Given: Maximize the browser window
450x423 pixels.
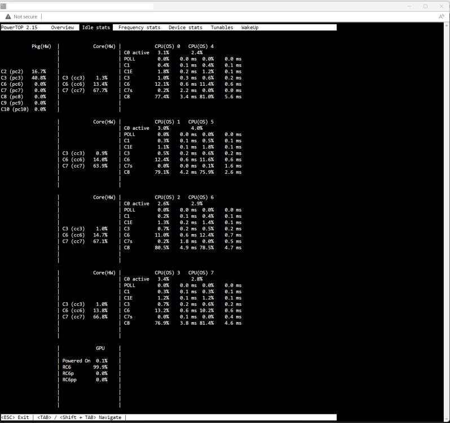Looking at the screenshot, I should [x=425, y=6].
